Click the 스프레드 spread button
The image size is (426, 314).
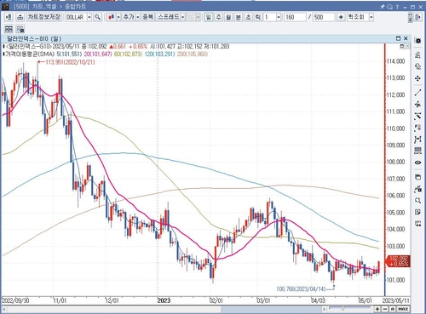click(x=169, y=17)
